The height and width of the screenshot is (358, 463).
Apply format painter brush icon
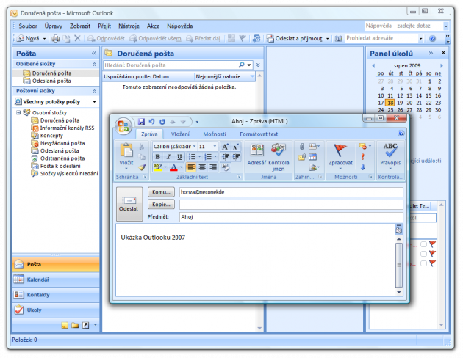pos(142,167)
